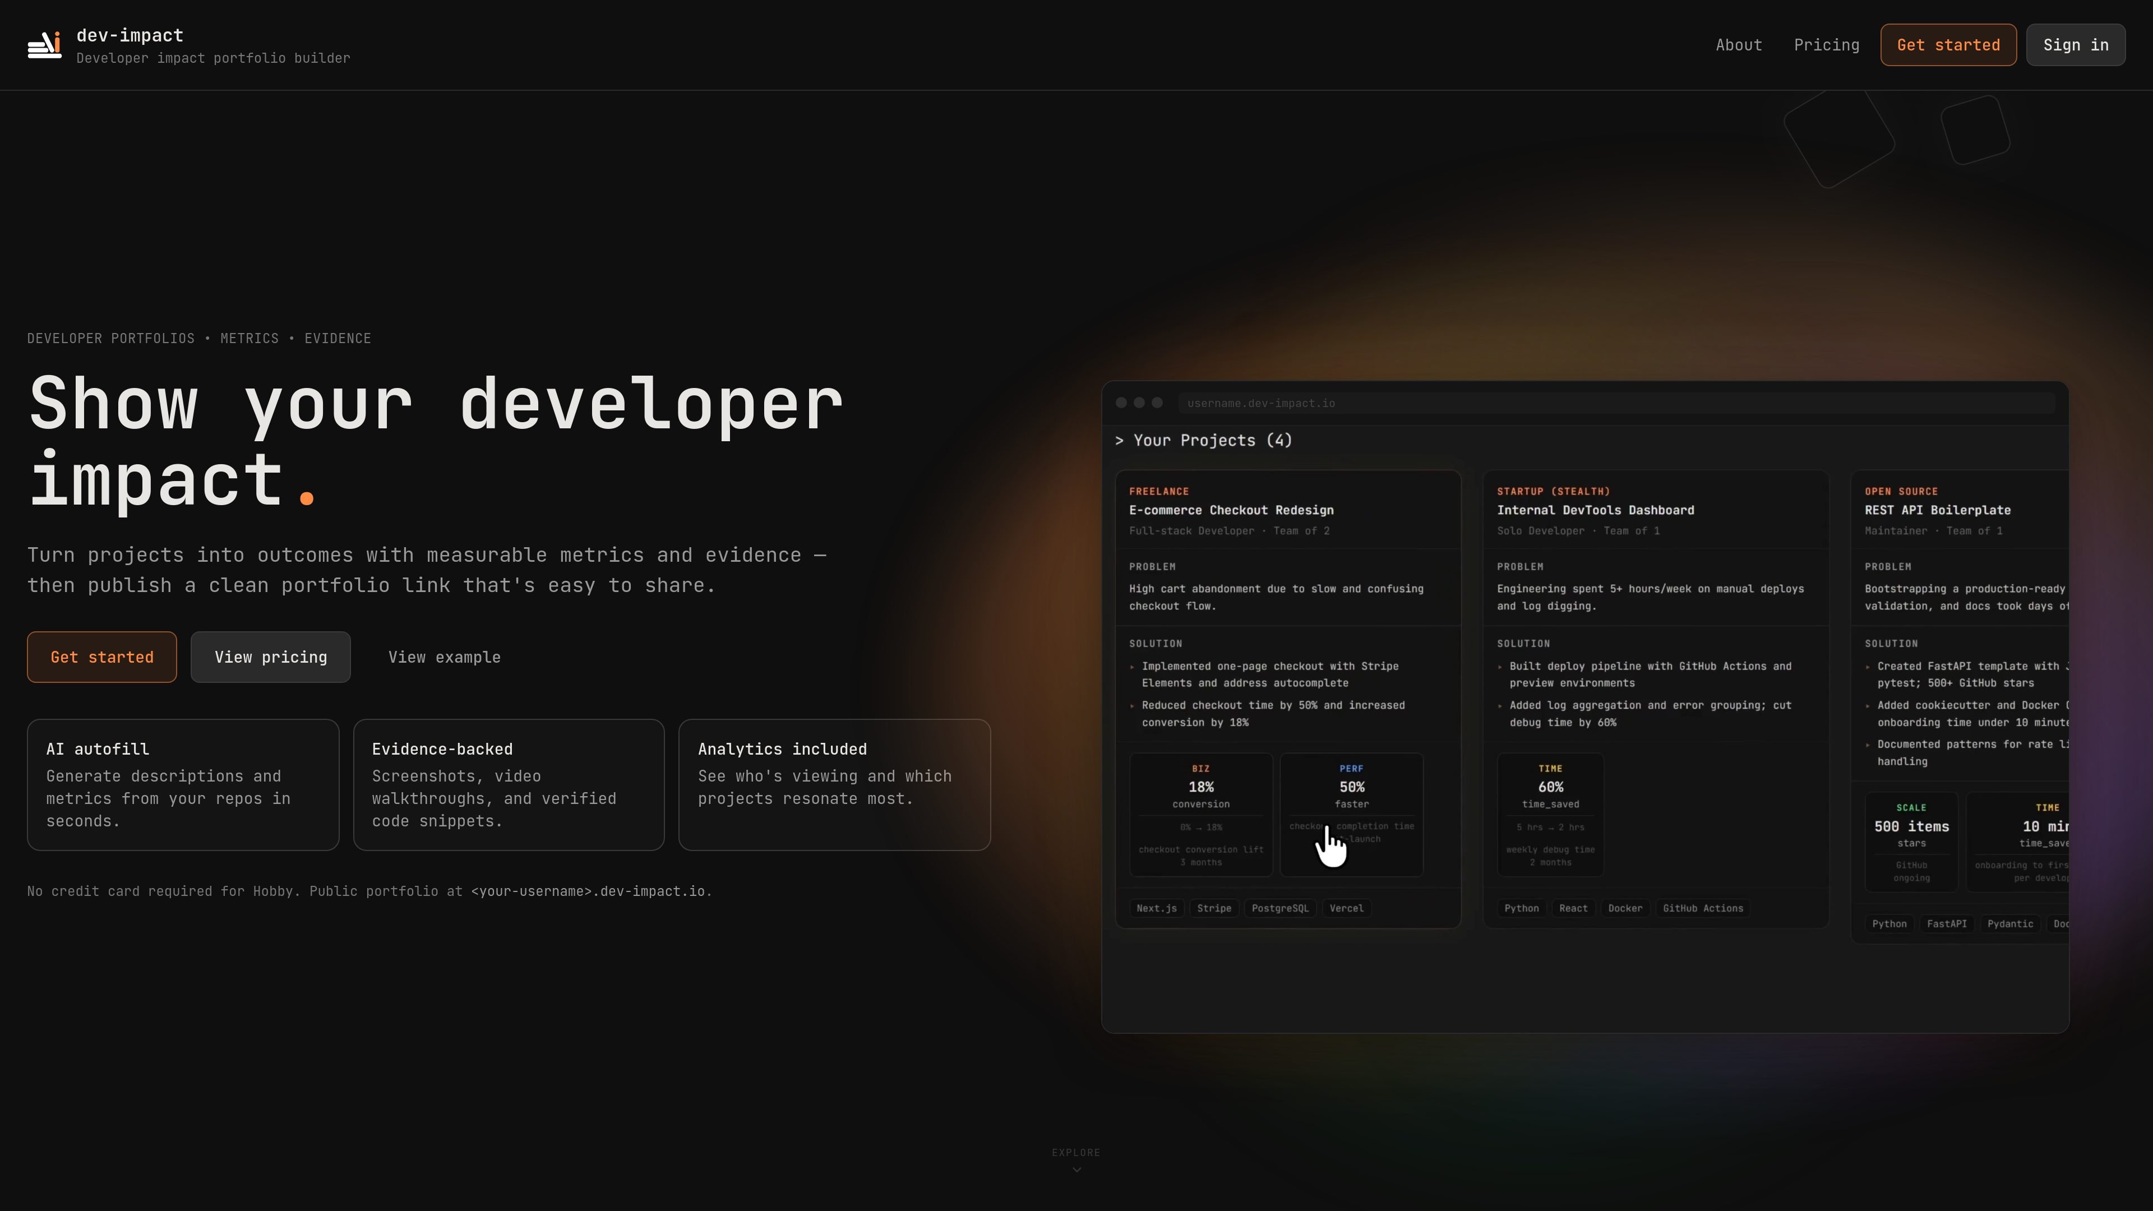Click the Stripe tech tag

[x=1213, y=908]
